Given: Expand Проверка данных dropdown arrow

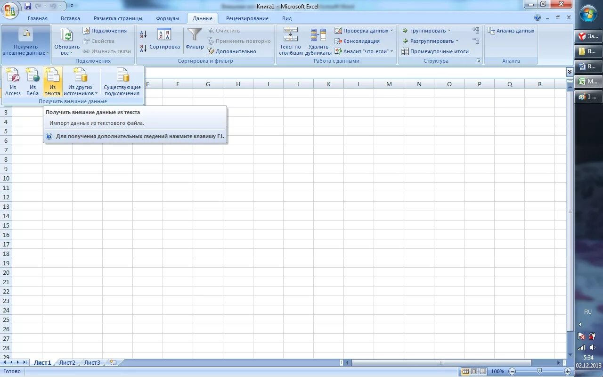Looking at the screenshot, I should click(391, 31).
